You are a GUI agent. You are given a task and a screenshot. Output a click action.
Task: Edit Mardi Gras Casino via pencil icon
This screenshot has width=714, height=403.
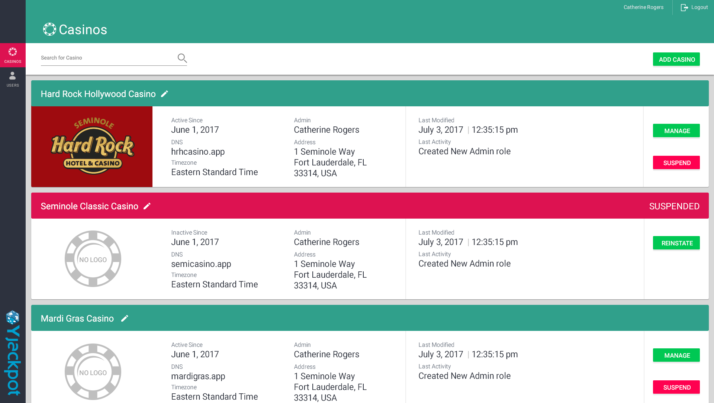(x=125, y=319)
